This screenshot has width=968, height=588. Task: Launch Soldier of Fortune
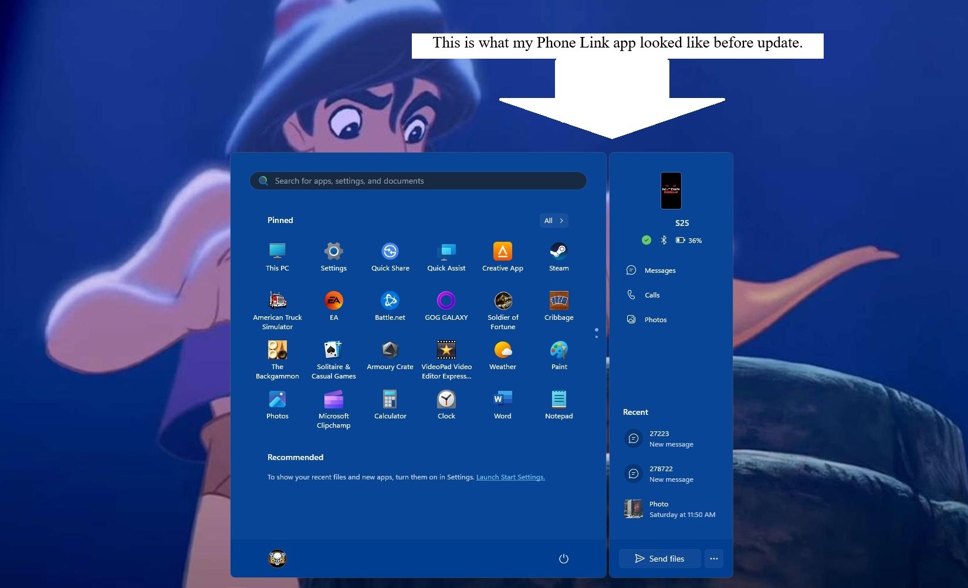point(503,311)
